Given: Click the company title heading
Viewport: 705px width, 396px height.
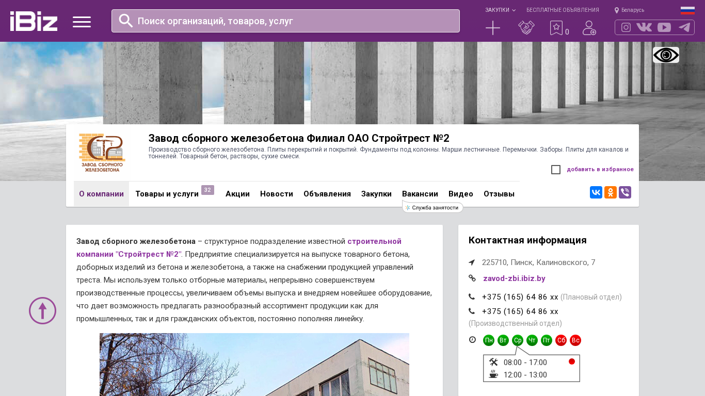Looking at the screenshot, I should tap(299, 138).
